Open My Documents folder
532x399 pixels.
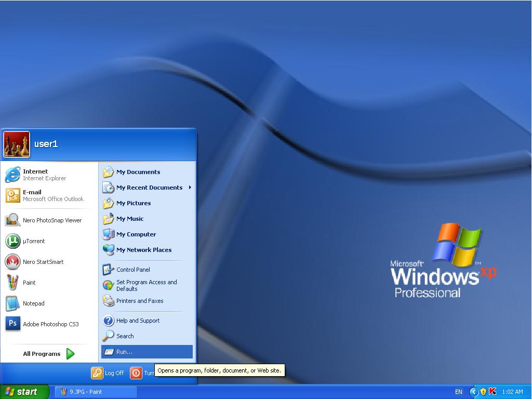[x=138, y=172]
